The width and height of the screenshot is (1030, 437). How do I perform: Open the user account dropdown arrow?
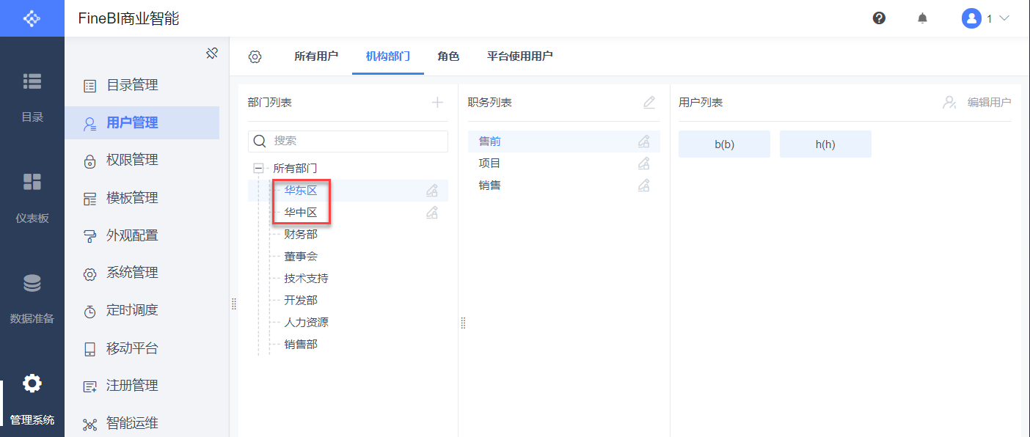[1005, 18]
